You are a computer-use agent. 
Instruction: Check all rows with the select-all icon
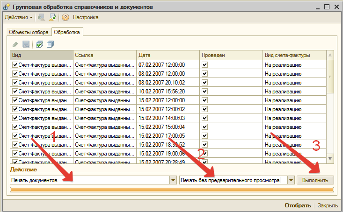click(40, 44)
